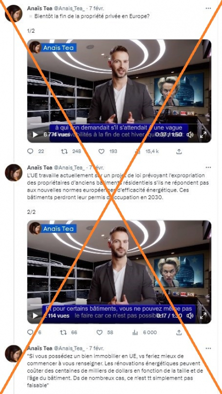222x394 pixels.
Task: Retweet the first post showing 248 retweets
Action: click(64, 151)
